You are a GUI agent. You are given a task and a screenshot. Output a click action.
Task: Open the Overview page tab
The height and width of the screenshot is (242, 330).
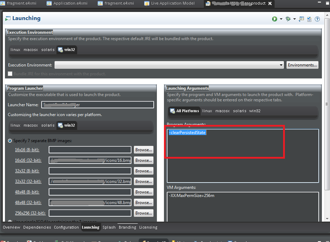(12, 227)
